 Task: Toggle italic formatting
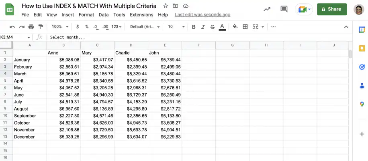(203, 27)
